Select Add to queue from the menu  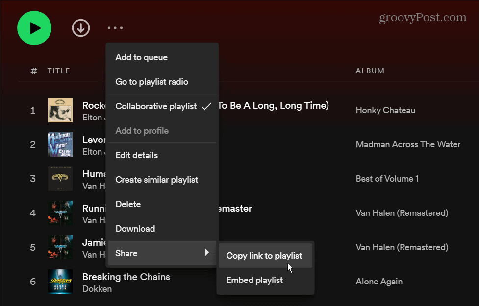tap(142, 57)
